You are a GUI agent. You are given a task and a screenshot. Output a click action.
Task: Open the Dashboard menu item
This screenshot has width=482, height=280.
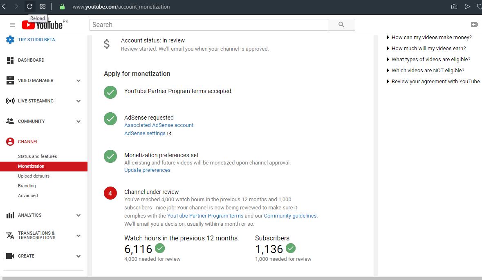pos(31,60)
